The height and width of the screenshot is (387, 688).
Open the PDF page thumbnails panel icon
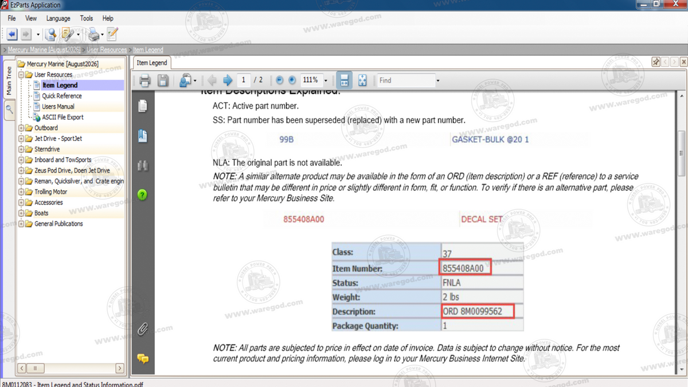click(143, 106)
